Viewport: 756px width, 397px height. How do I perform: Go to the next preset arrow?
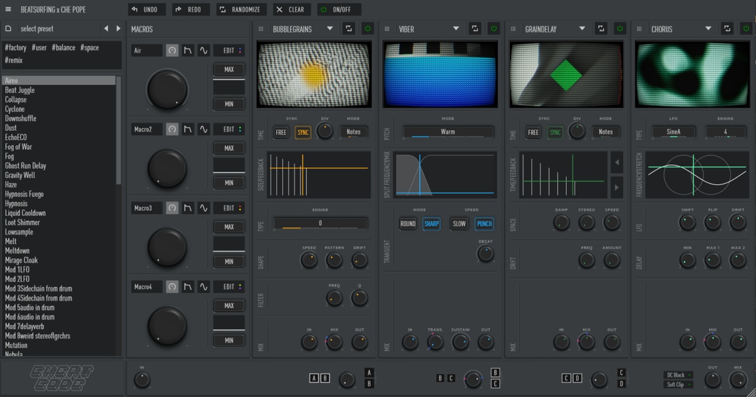click(x=118, y=28)
